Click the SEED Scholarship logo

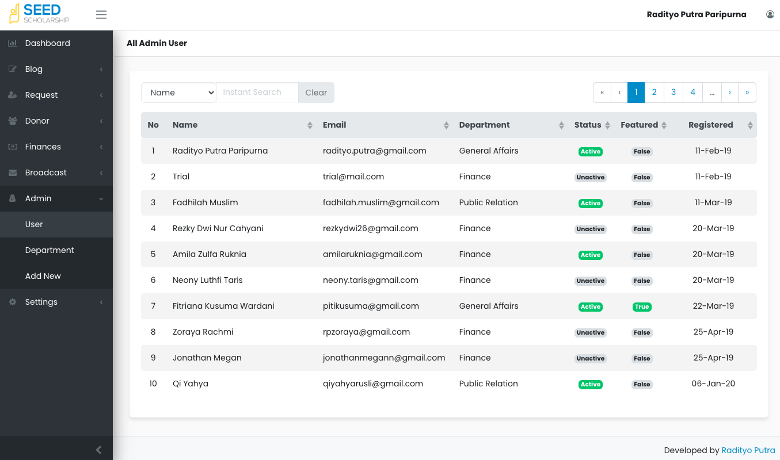(x=39, y=14)
